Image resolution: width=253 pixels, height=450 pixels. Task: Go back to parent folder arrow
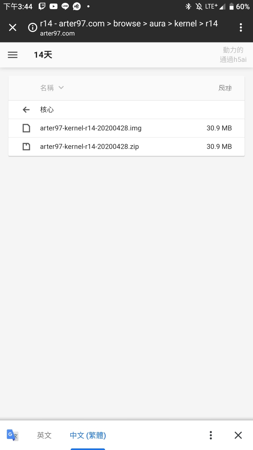click(x=26, y=110)
